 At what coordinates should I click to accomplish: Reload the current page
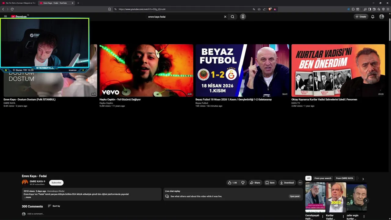pos(12,9)
